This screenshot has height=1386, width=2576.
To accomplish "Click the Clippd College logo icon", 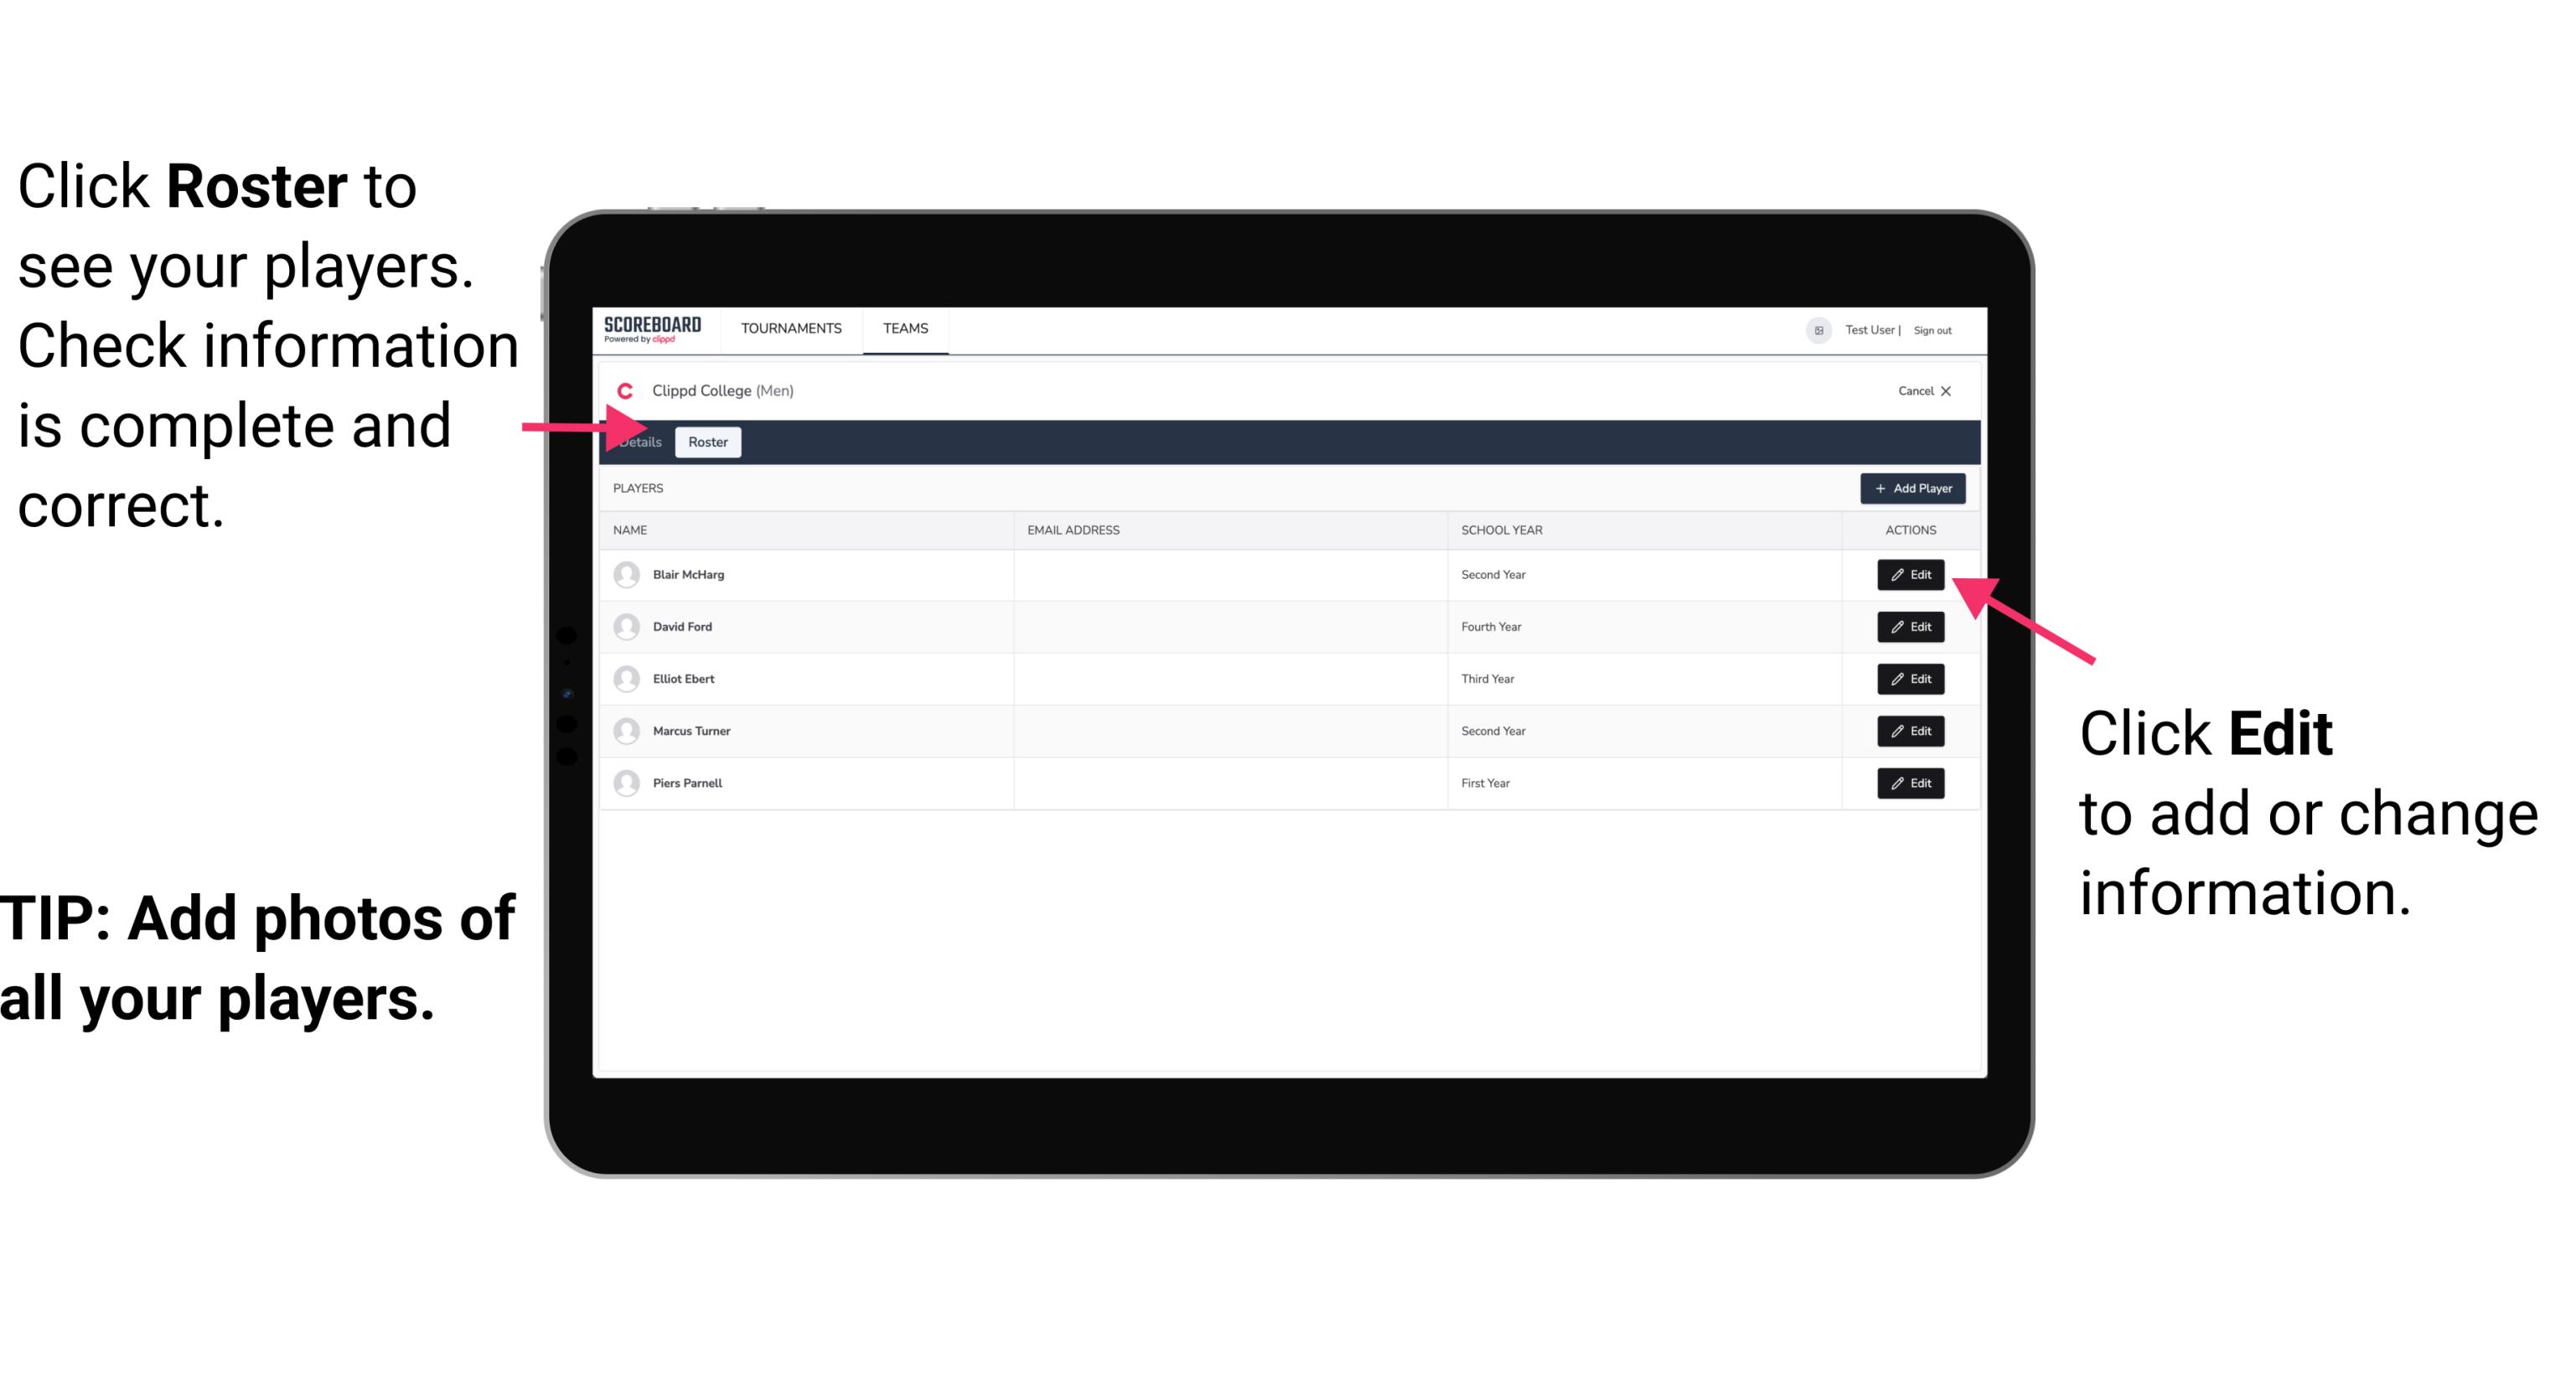I will pyautogui.click(x=624, y=390).
